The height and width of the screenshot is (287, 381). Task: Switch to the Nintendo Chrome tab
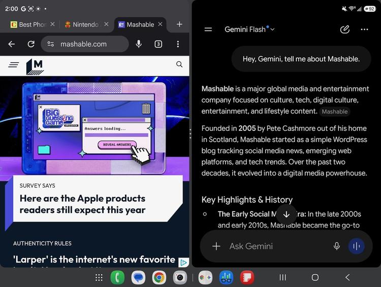click(82, 24)
